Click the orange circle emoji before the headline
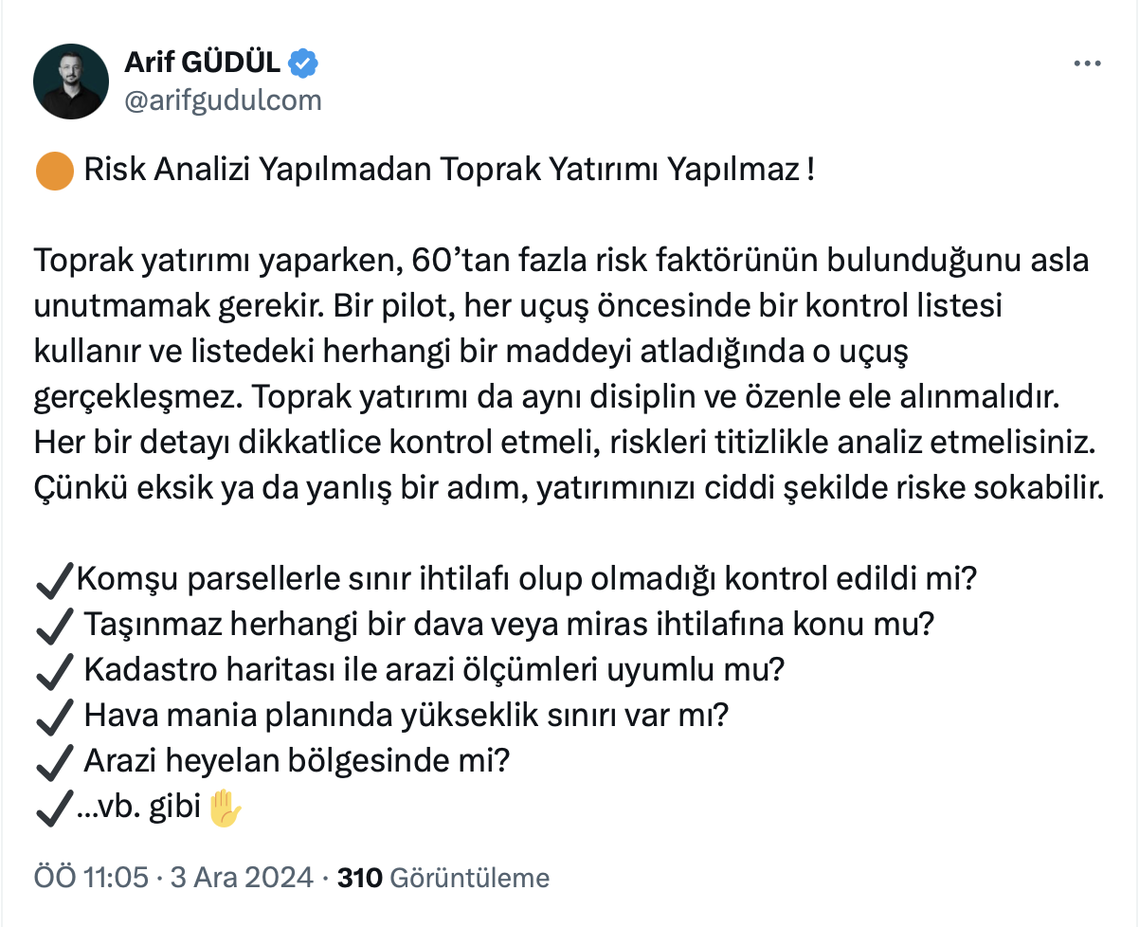Image resolution: width=1139 pixels, height=927 pixels. 54,173
